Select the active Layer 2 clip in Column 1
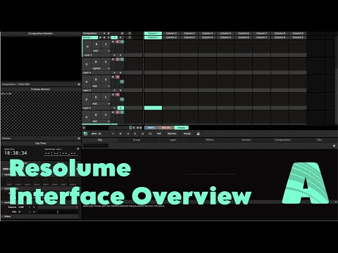This screenshot has width=338, height=253. pyautogui.click(x=153, y=108)
